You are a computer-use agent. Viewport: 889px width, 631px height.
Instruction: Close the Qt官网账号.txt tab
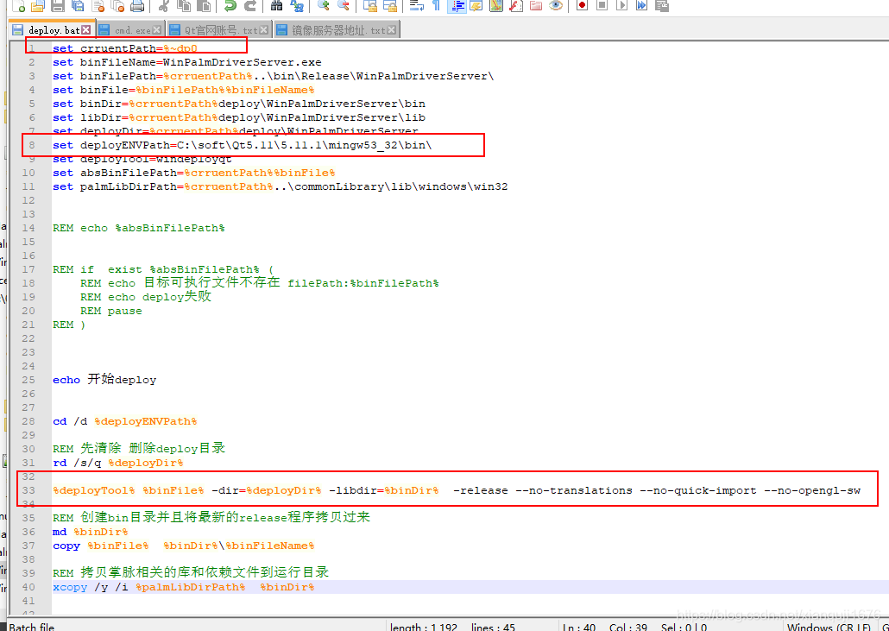pos(264,30)
